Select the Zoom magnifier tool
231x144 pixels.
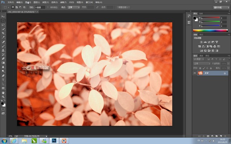pyautogui.click(x=3, y=97)
